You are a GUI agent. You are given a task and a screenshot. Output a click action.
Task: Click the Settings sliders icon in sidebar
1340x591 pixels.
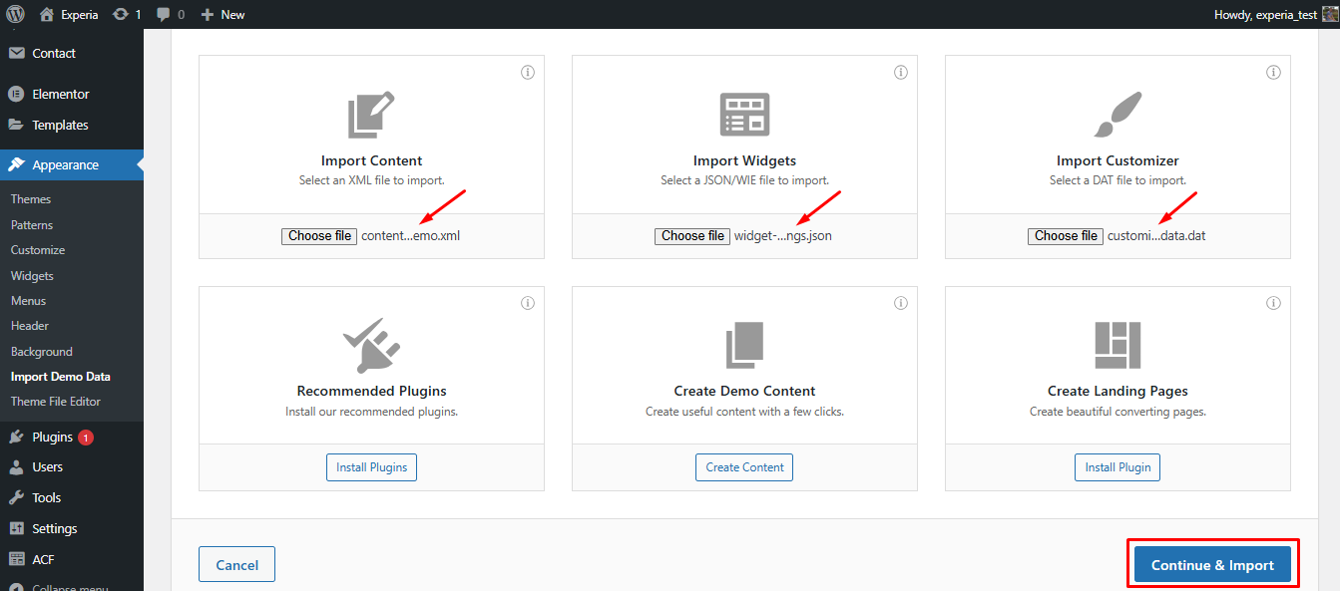click(x=16, y=528)
